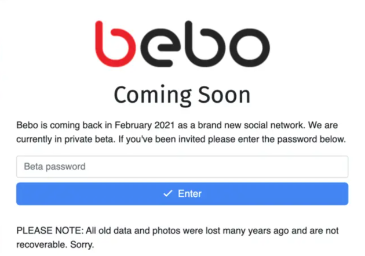Click the Coming Soon heading
Screen dimensions: 365x256
tap(183, 95)
